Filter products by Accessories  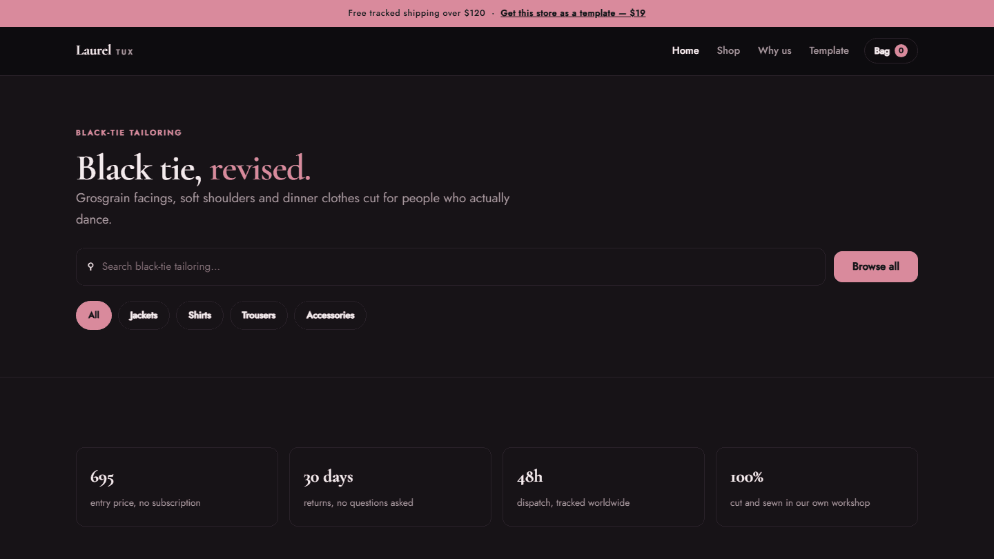click(330, 315)
